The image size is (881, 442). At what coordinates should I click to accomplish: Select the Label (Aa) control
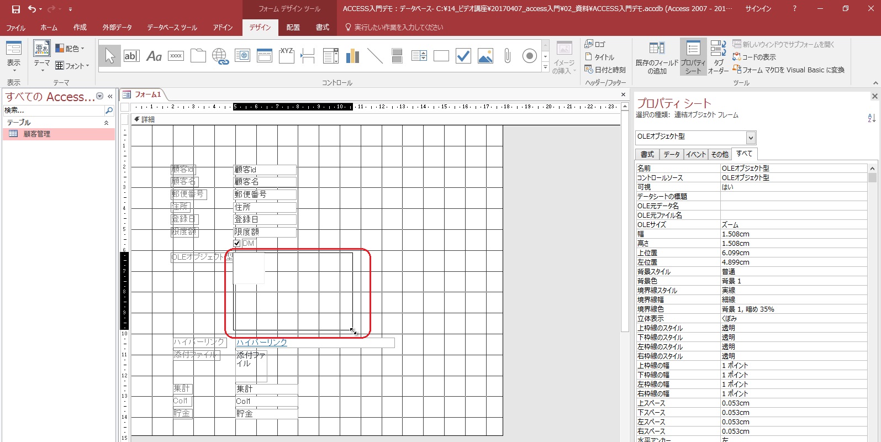tap(154, 56)
